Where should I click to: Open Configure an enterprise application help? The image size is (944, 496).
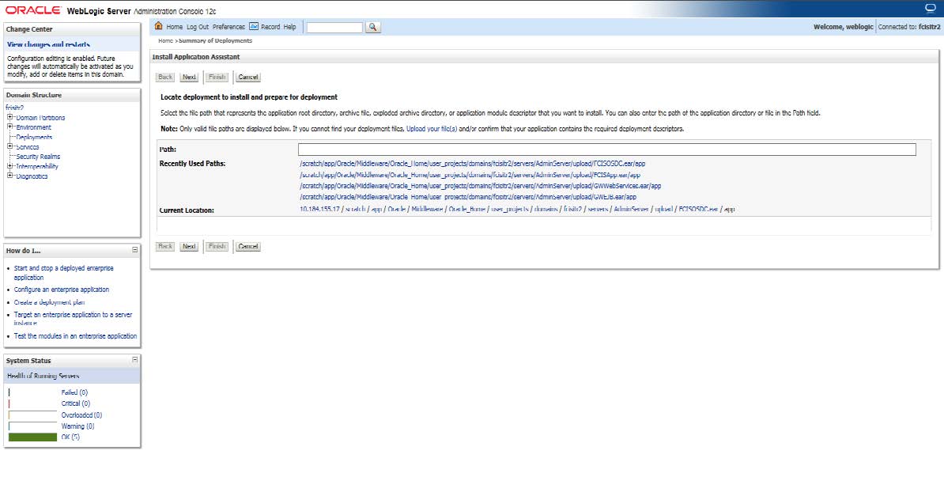(62, 290)
